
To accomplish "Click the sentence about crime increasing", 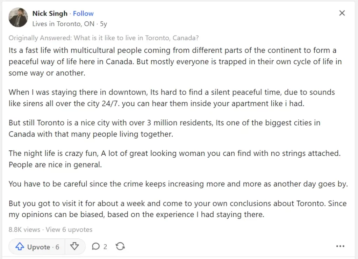I will click(178, 184).
